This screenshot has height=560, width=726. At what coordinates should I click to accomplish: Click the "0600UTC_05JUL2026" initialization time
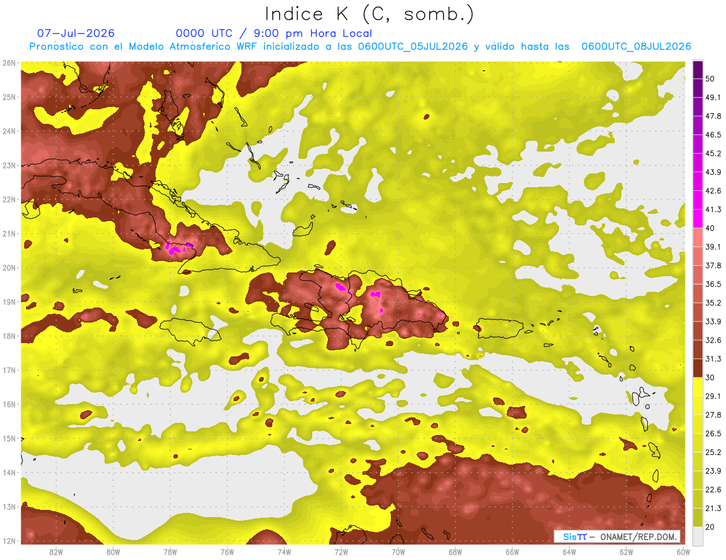[413, 47]
